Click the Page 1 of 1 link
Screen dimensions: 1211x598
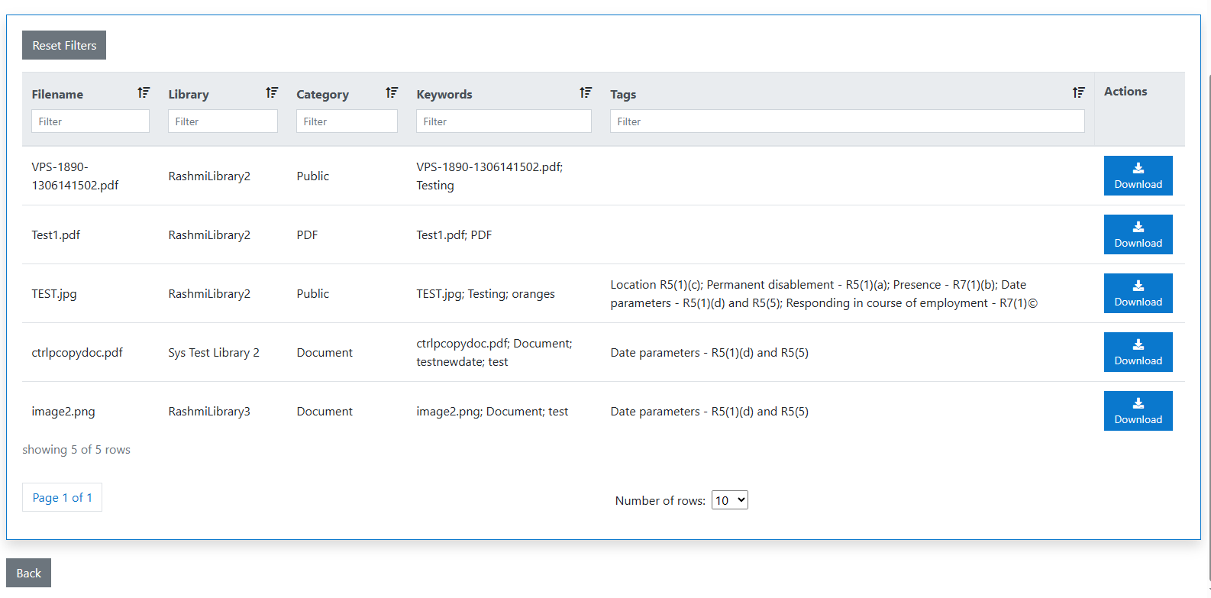[62, 497]
